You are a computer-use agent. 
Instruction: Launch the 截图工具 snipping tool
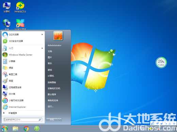point(23,74)
